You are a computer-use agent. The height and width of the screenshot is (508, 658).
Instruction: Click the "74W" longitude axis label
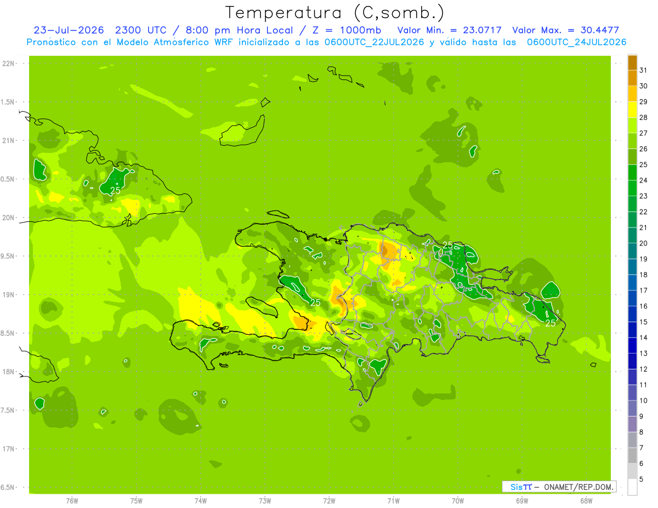(x=200, y=501)
